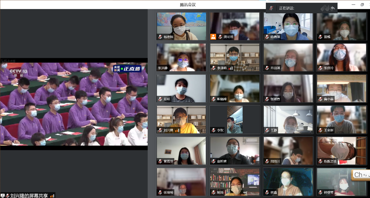
Task: Click the muted microphone icon beside 正在讲话
Action: tap(271, 8)
